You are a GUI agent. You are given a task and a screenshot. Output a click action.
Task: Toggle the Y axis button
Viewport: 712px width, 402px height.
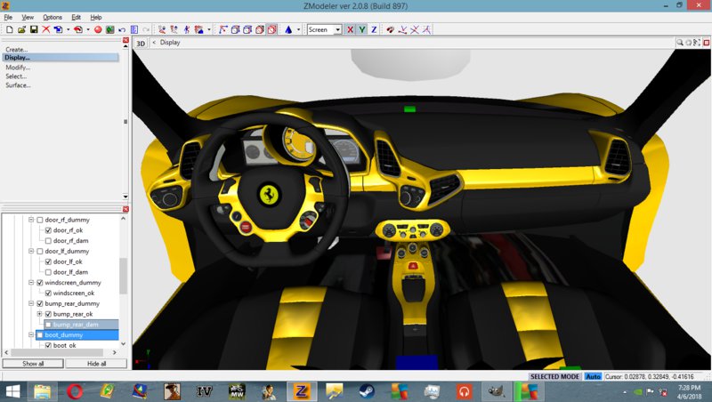(362, 29)
